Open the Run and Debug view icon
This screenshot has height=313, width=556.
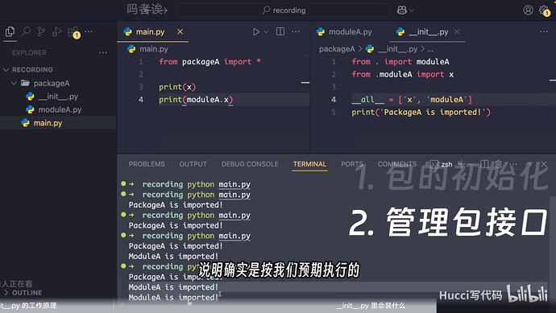coord(56,32)
